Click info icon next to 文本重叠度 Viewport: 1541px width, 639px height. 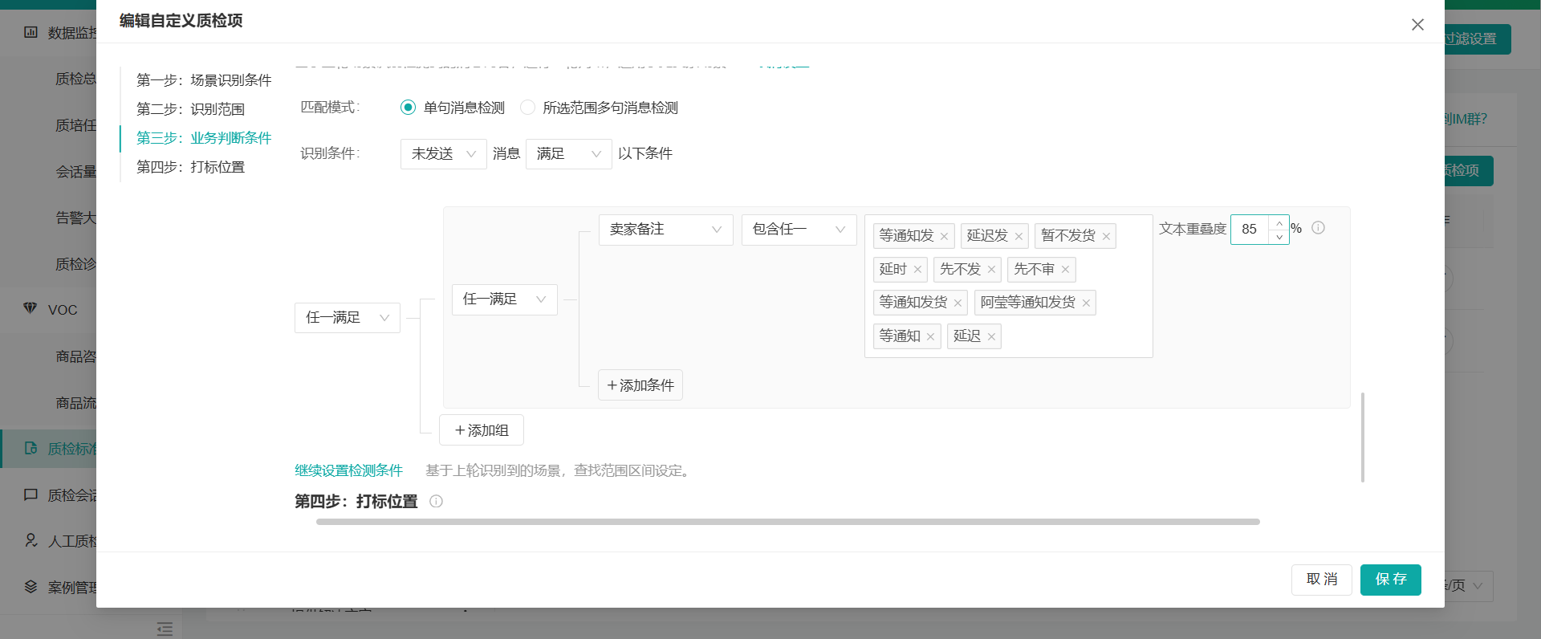1318,228
